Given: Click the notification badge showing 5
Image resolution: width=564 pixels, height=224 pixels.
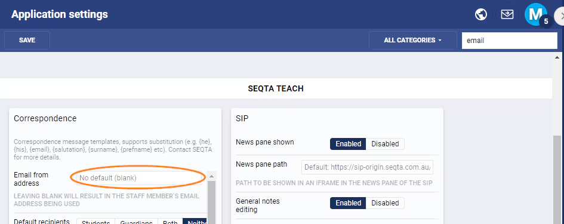Looking at the screenshot, I should pyautogui.click(x=545, y=22).
